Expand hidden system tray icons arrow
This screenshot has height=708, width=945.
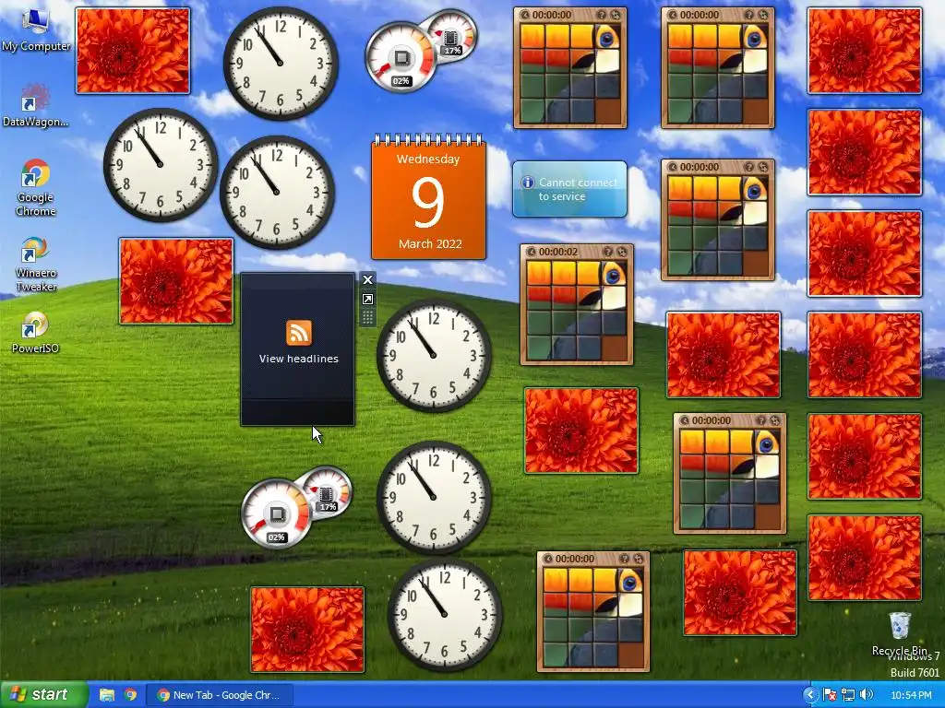[x=809, y=695]
